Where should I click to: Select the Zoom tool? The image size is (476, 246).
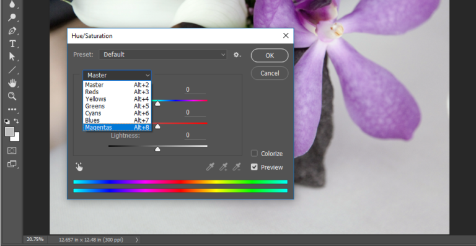[12, 97]
